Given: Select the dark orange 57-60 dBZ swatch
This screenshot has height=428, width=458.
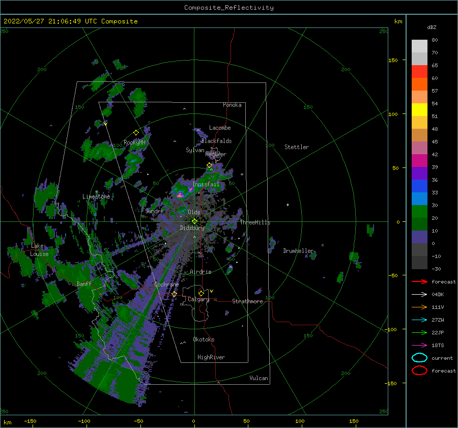Looking at the screenshot, I should tap(419, 84).
